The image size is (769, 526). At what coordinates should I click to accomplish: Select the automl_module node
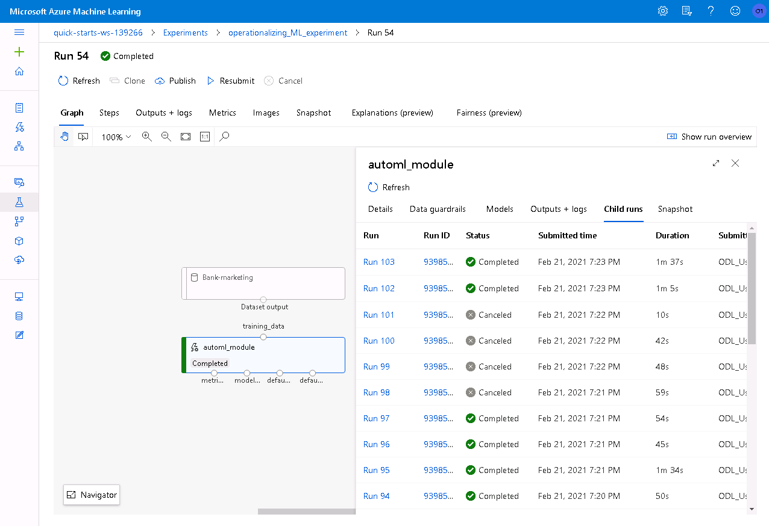263,355
